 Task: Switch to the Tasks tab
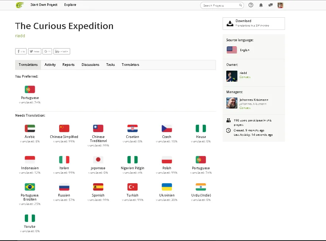coord(110,65)
